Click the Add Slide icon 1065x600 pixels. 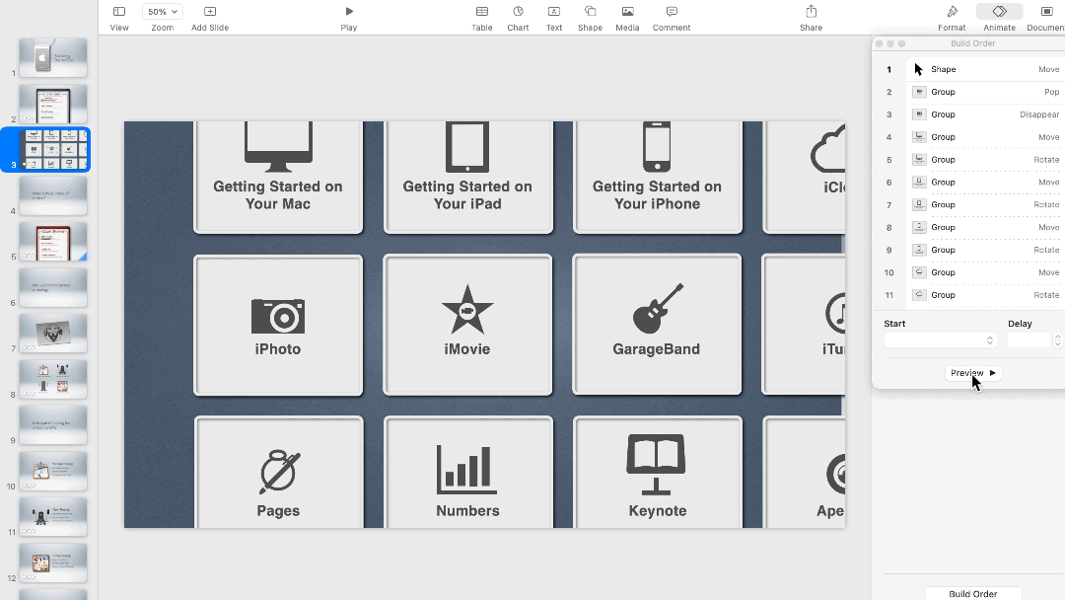tap(210, 12)
